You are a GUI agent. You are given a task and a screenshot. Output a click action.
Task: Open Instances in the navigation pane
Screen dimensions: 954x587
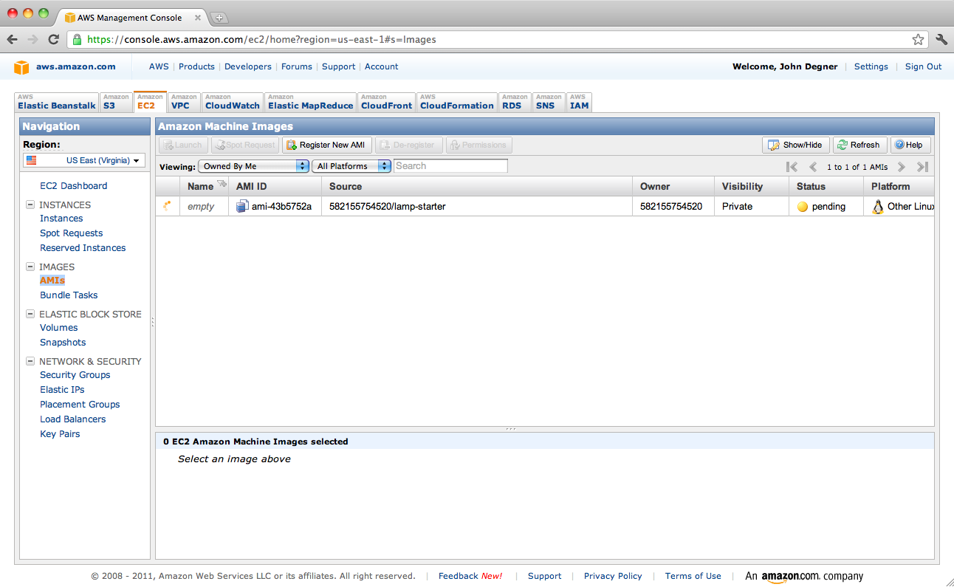click(61, 219)
